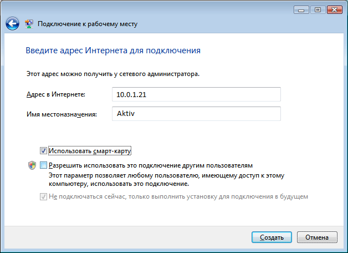
Task: Click the description 'Этот параметр позволяет любому пользователю'
Action: [166, 179]
